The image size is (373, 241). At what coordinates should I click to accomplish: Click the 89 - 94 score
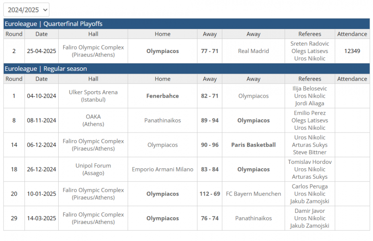(209, 120)
